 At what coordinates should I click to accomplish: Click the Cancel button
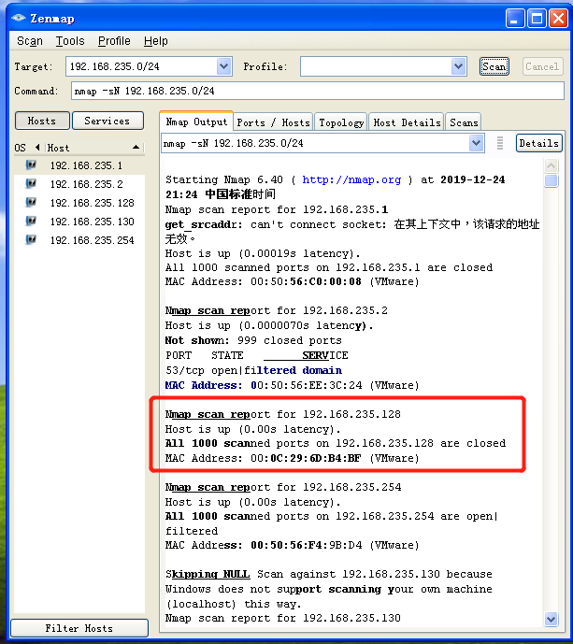pyautogui.click(x=542, y=66)
